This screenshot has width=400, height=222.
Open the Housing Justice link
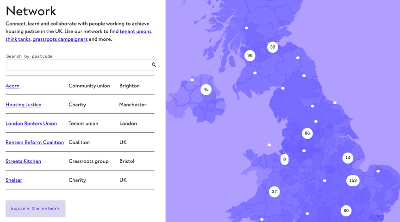click(24, 105)
